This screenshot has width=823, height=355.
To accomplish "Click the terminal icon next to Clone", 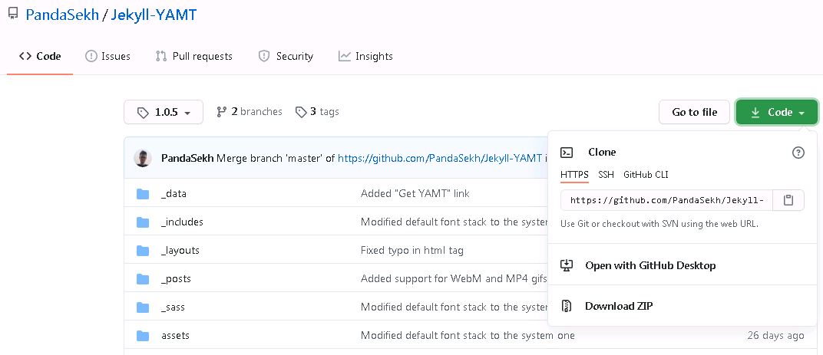I will (567, 153).
